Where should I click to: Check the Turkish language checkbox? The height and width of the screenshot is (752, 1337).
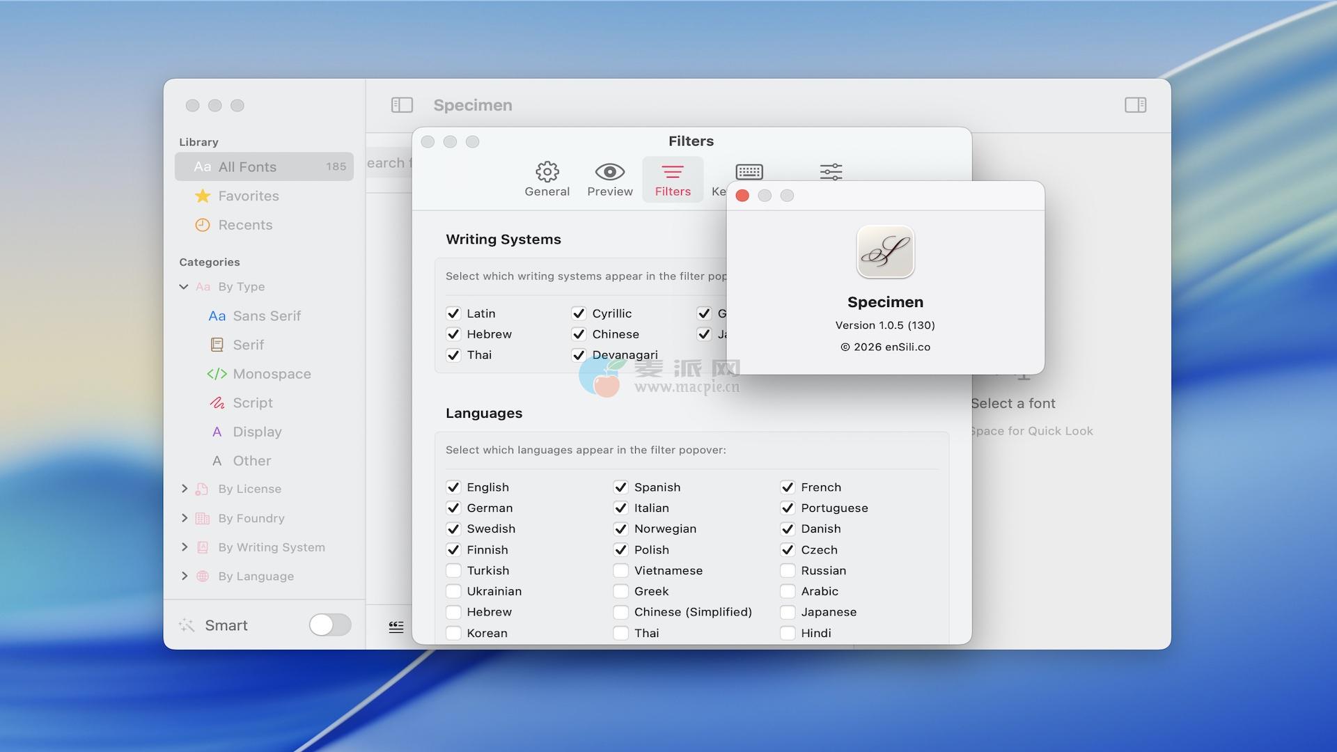(x=453, y=570)
